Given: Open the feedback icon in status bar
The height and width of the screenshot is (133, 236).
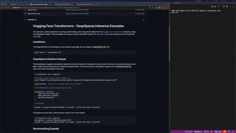Looking at the screenshot, I should 229,132.
